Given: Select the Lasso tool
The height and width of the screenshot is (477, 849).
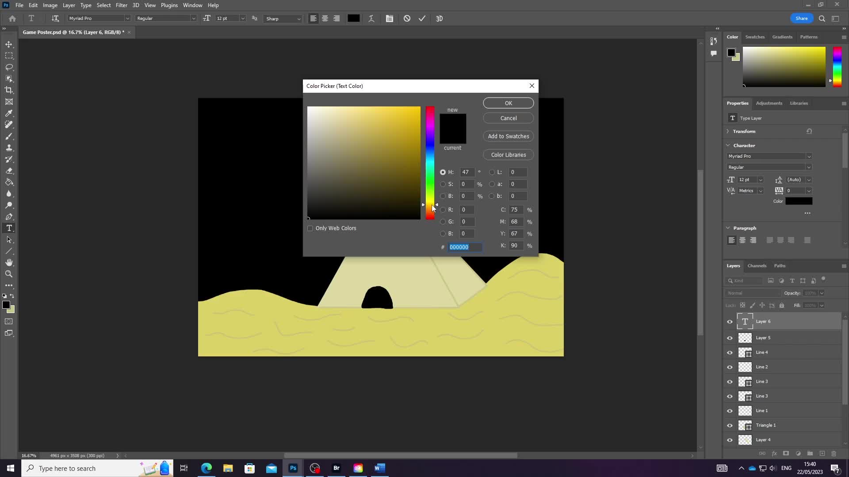Looking at the screenshot, I should [9, 68].
